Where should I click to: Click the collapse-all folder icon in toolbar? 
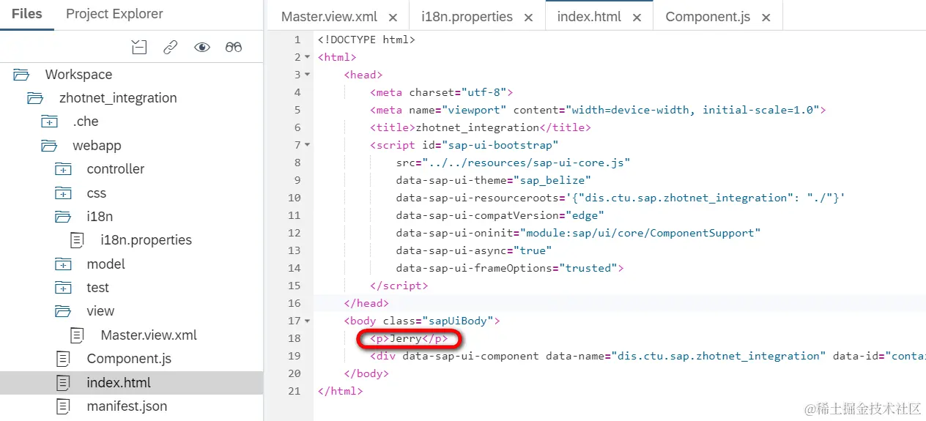click(139, 48)
